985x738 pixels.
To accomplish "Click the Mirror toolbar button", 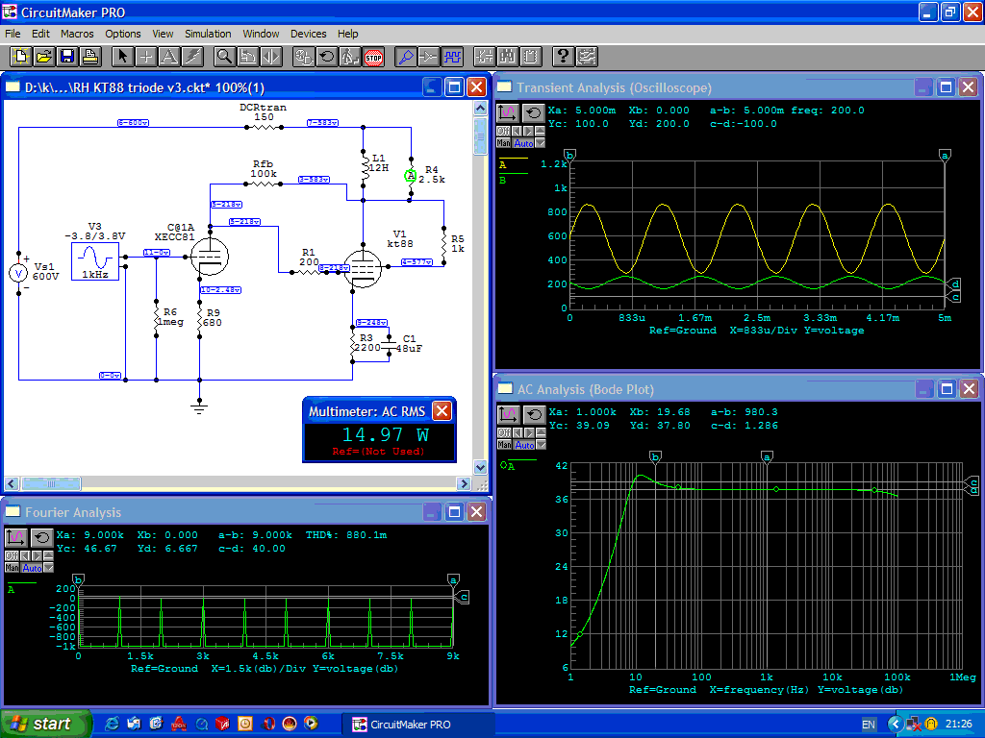I will [270, 57].
